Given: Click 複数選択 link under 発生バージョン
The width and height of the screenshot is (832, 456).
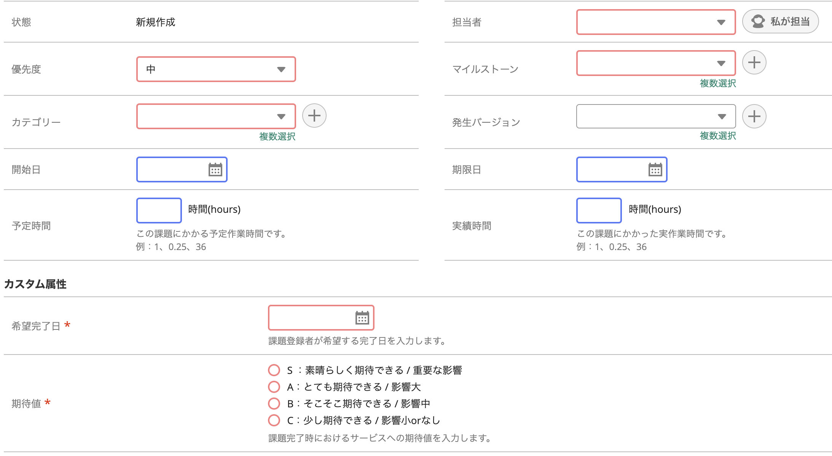Looking at the screenshot, I should point(717,136).
